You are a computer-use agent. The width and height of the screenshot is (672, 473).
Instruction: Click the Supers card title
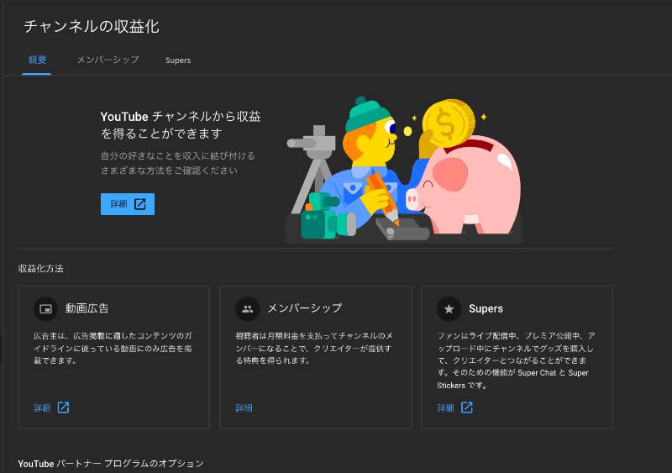[486, 309]
